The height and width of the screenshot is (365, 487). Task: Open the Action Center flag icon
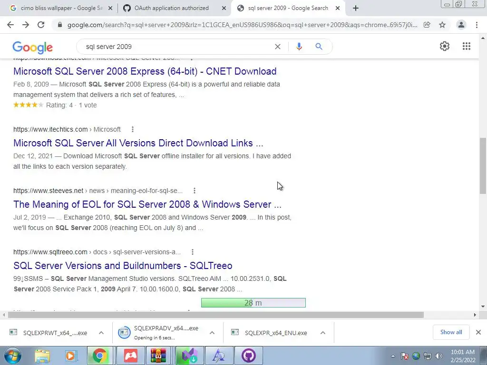(x=405, y=356)
